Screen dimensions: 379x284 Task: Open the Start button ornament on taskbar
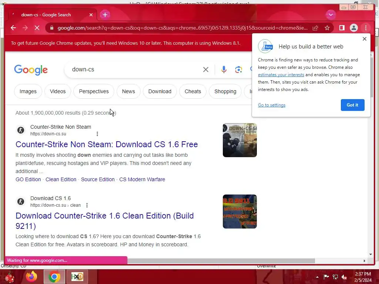pos(10,277)
